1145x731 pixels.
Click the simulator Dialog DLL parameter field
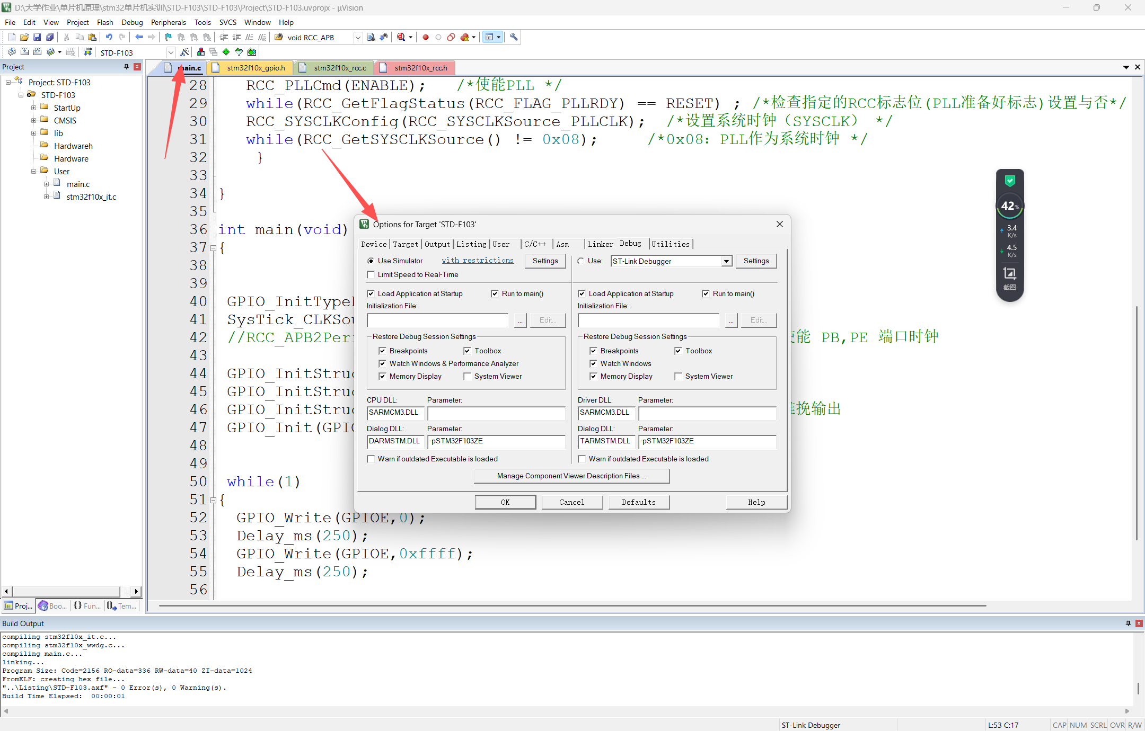(496, 441)
